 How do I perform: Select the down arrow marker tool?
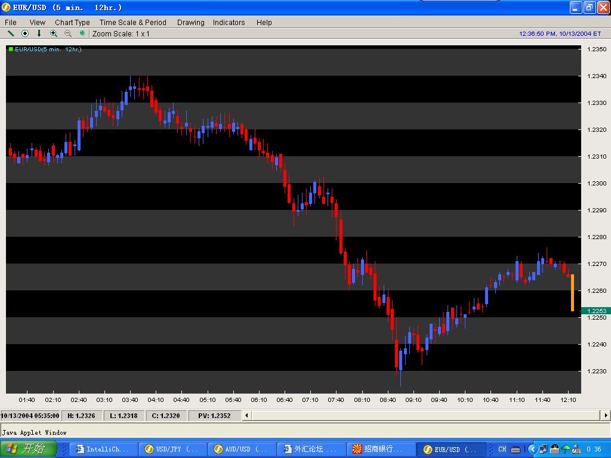click(x=39, y=33)
